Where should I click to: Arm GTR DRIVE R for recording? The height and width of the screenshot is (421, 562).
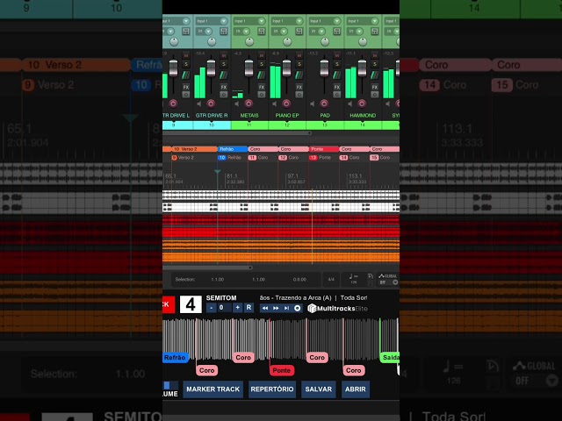tap(211, 103)
